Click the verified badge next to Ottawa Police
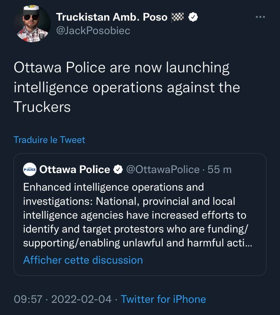Screen dimensions: 280x315 (x=117, y=170)
